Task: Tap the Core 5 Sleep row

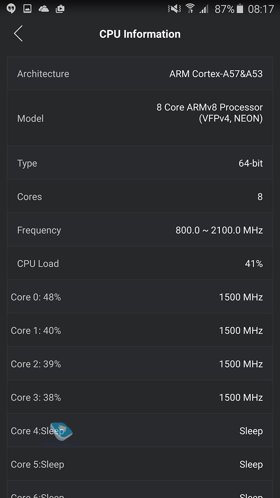Action: pyautogui.click(x=140, y=464)
